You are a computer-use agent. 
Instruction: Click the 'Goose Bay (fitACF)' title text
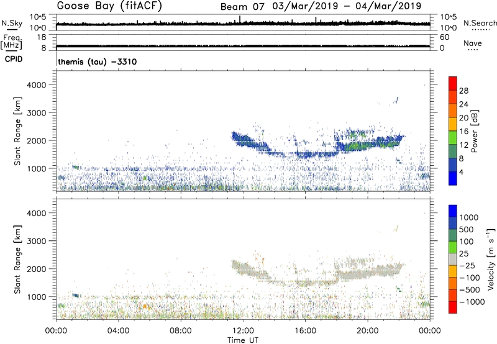(x=109, y=6)
